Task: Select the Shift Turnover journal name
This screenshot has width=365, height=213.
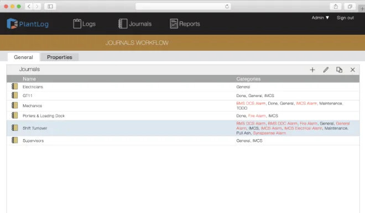Action: coord(35,128)
